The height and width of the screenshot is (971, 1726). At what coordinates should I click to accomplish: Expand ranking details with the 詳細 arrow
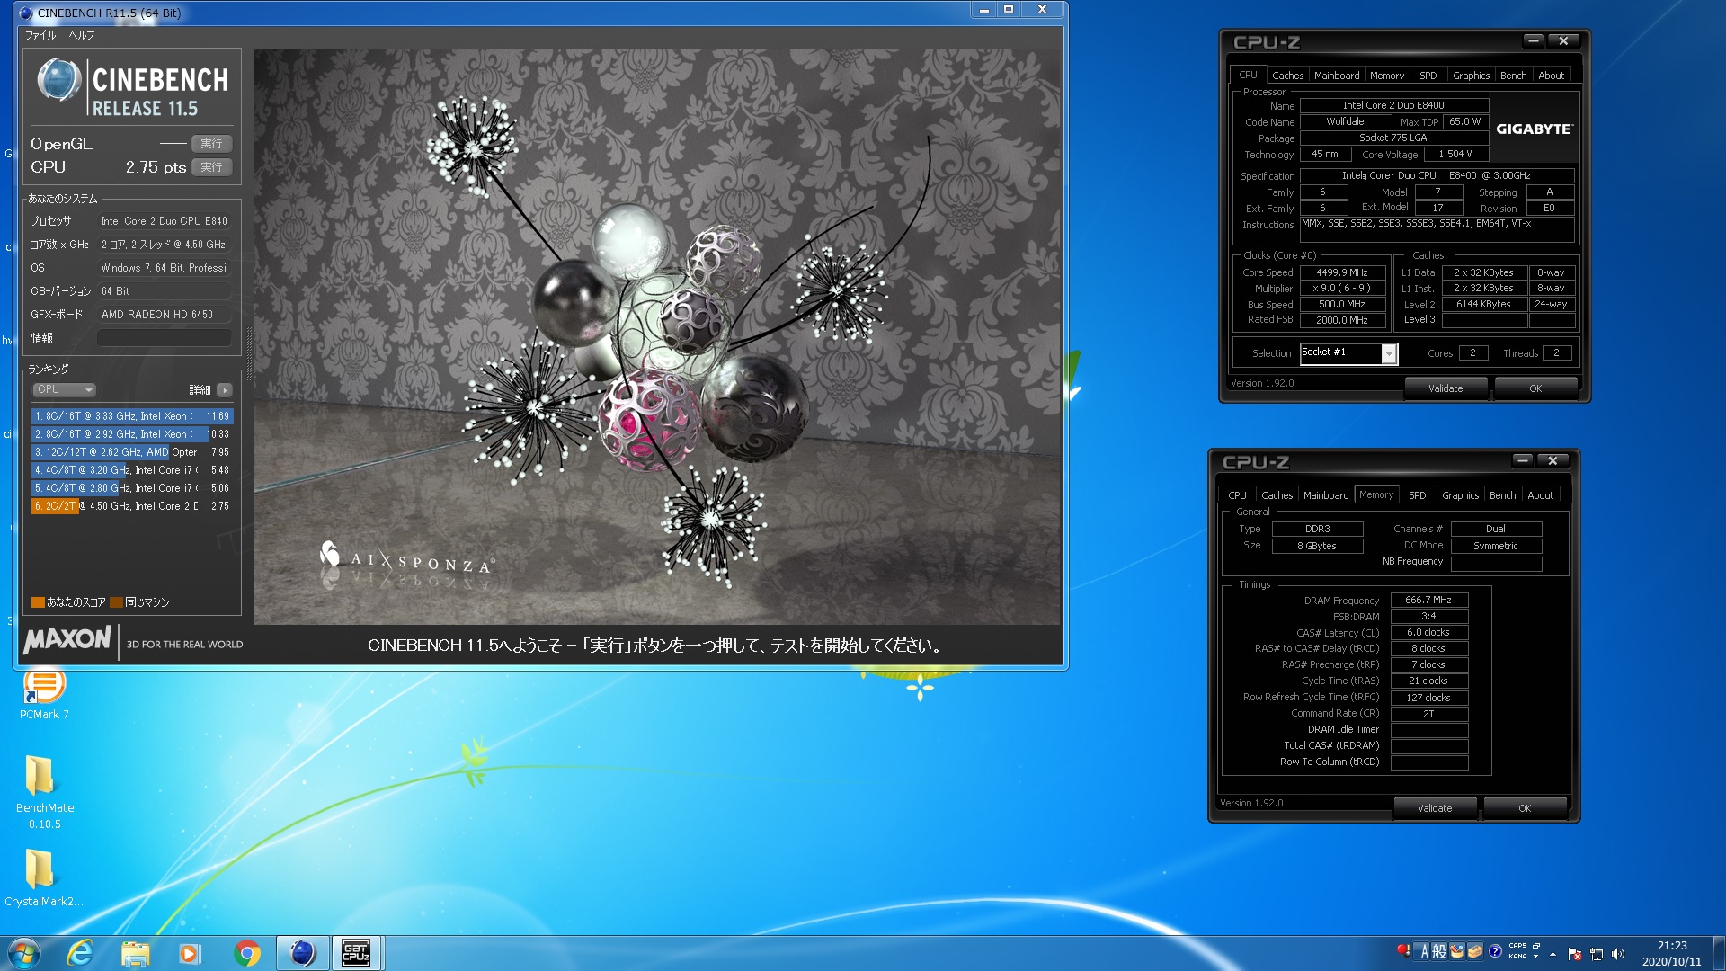225,389
